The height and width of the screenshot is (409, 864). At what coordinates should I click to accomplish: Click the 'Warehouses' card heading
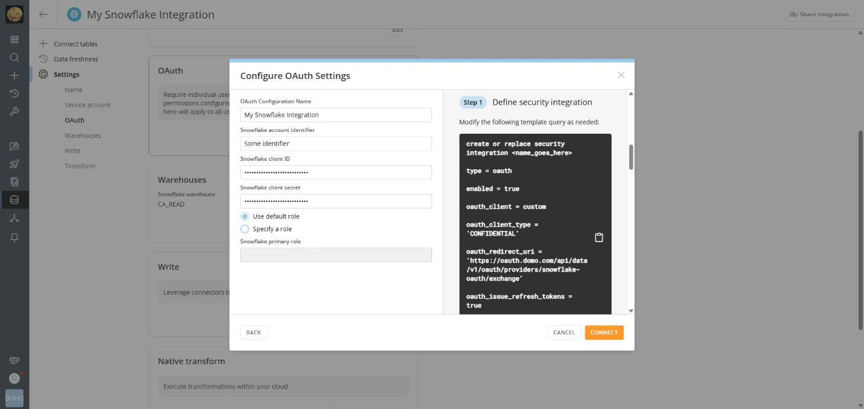[182, 180]
